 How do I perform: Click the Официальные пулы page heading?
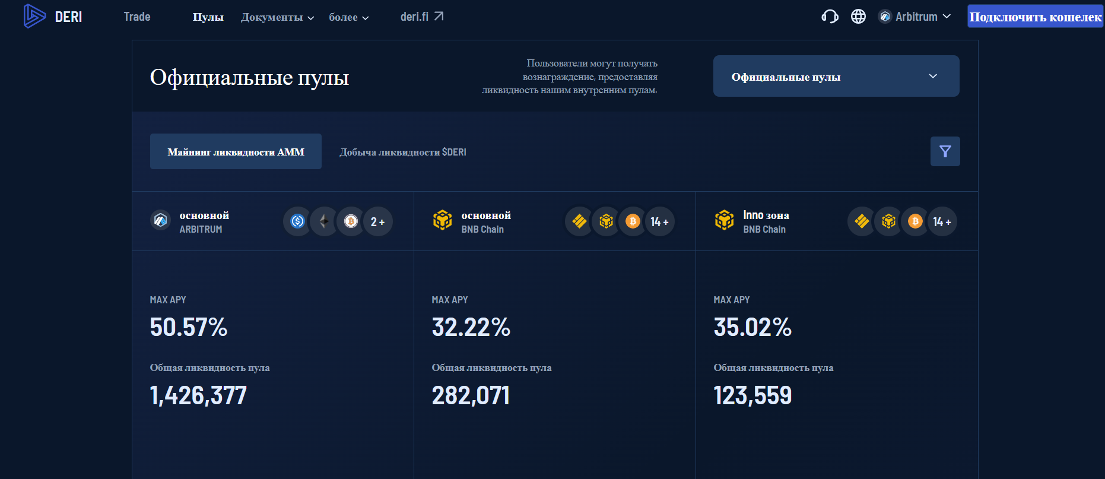pyautogui.click(x=249, y=77)
